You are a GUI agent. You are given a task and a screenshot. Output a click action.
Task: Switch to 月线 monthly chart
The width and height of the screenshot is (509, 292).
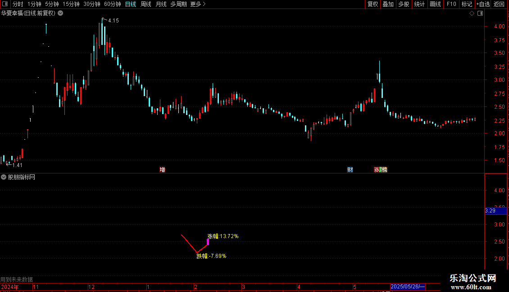coord(161,4)
